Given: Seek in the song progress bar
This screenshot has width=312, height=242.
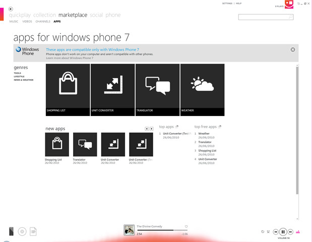Looking at the screenshot, I should point(162,230).
